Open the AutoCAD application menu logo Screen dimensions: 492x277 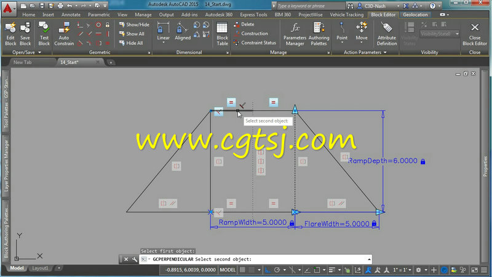click(x=8, y=9)
